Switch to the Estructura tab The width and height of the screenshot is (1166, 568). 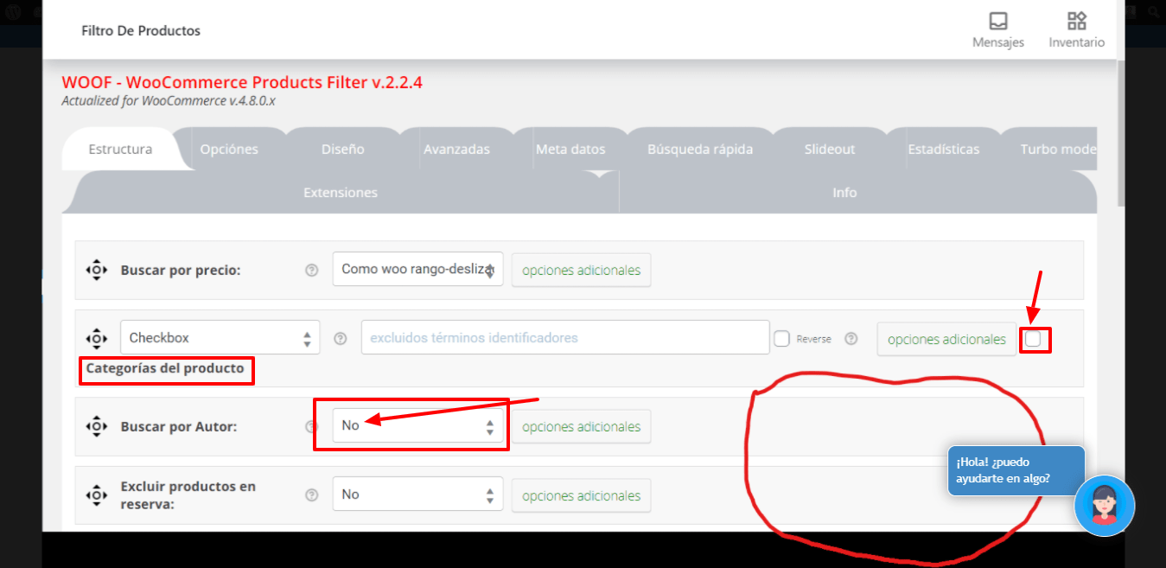120,149
